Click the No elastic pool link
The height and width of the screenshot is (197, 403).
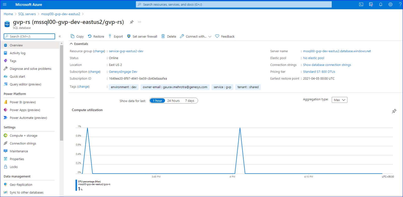pyautogui.click(x=314, y=58)
